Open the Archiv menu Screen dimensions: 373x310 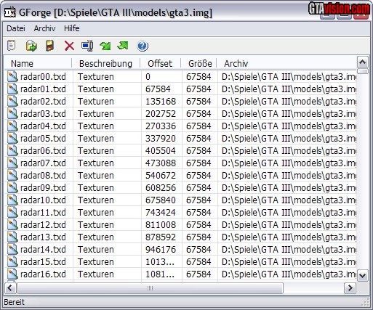click(44, 28)
